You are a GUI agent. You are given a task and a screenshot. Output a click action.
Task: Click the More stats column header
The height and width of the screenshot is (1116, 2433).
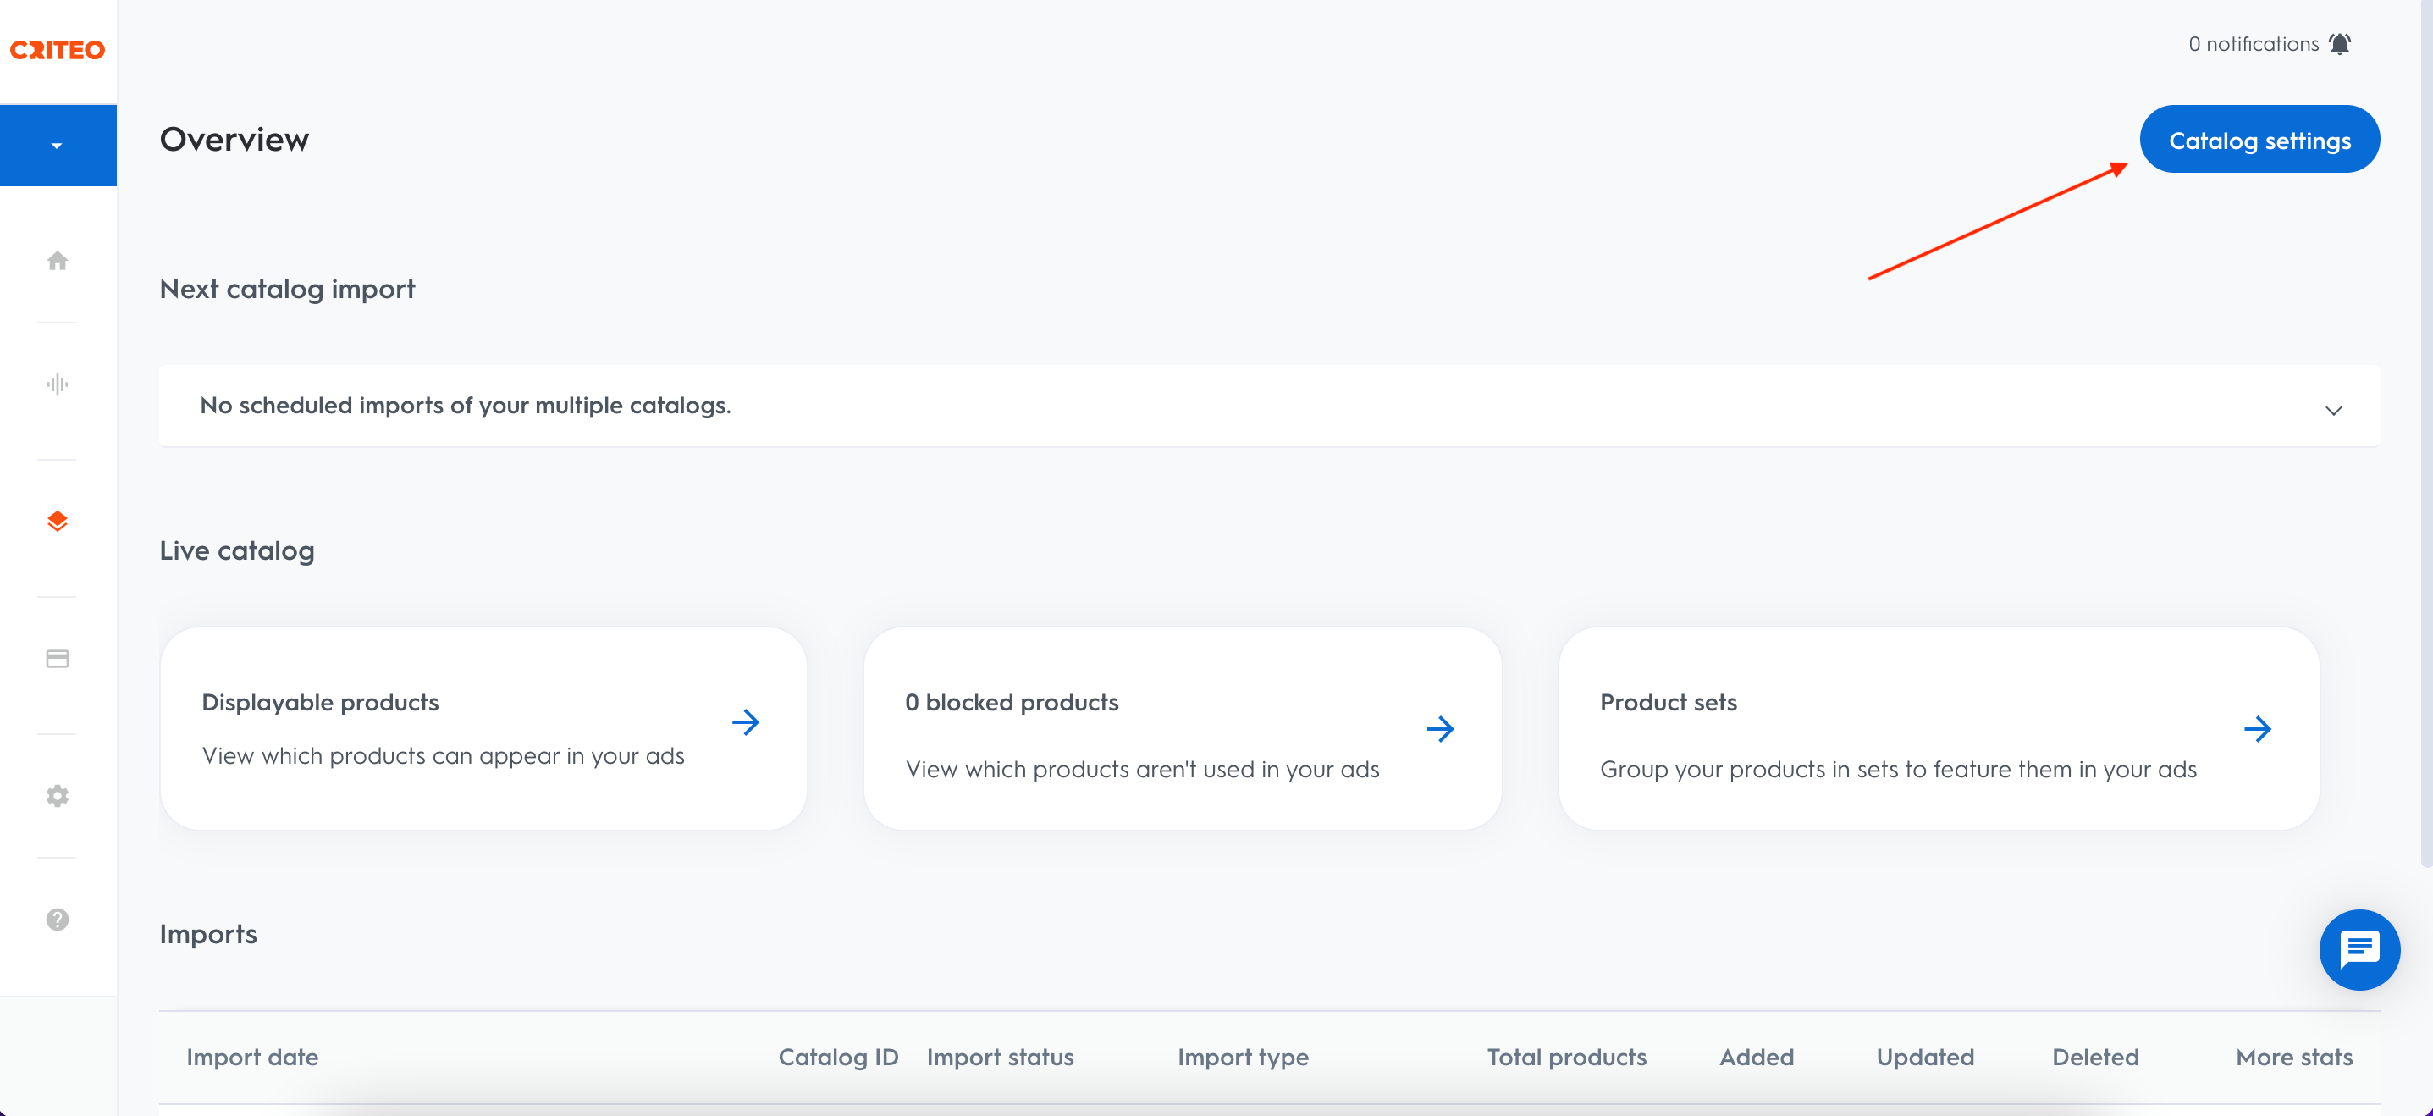pyautogui.click(x=2294, y=1058)
